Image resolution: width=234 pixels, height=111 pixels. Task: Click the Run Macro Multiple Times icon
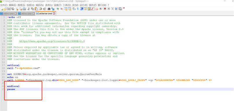click(x=116, y=9)
